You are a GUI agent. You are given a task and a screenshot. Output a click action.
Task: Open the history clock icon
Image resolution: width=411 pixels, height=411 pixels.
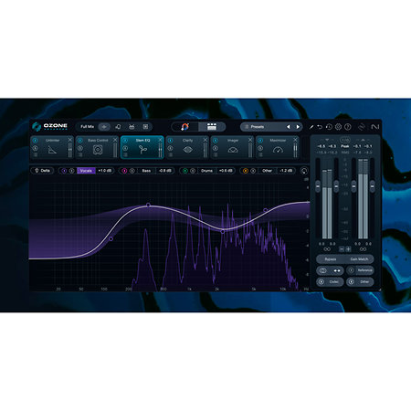click(x=329, y=127)
